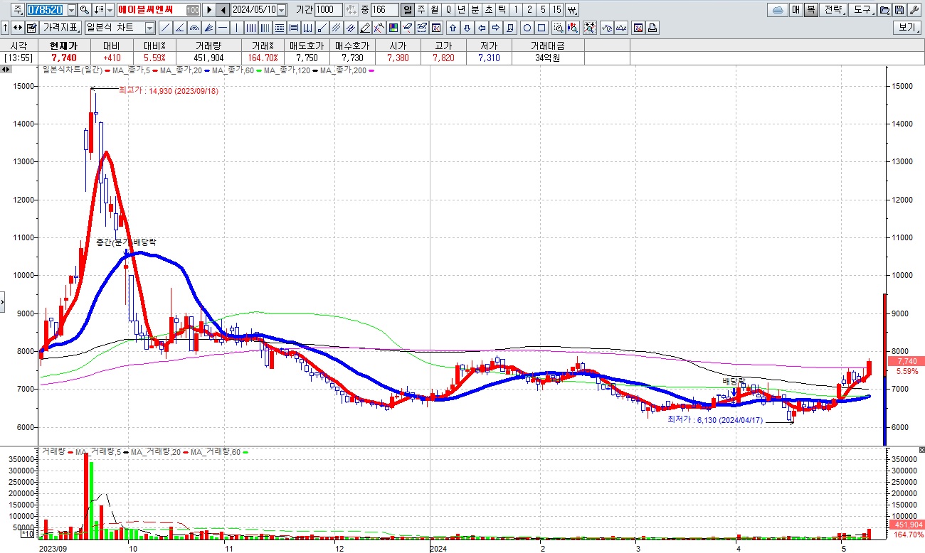
Task: Select the circle shape drawing tool
Action: (x=527, y=28)
